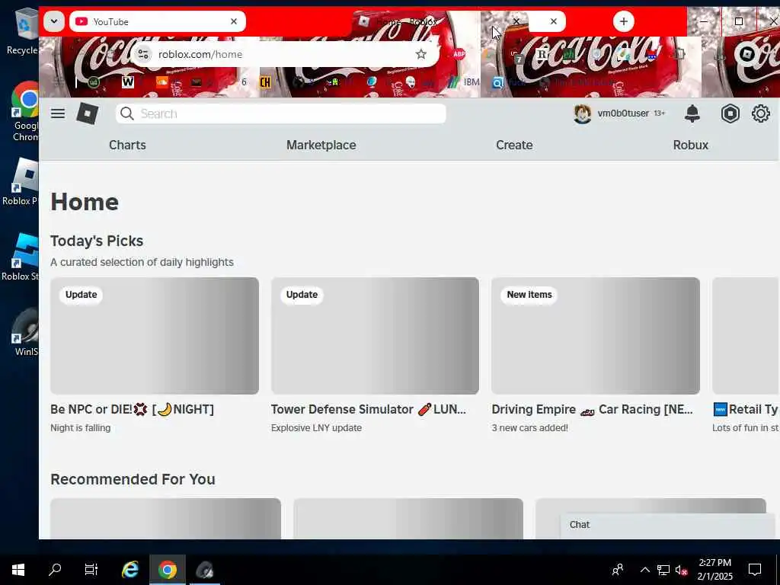Select Roblox Studio desktop shortcut
This screenshot has width=780, height=585.
pos(20,257)
